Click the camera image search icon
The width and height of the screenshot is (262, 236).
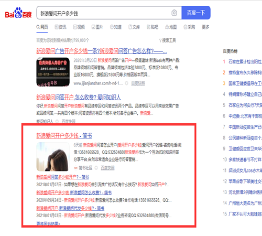[174, 13]
